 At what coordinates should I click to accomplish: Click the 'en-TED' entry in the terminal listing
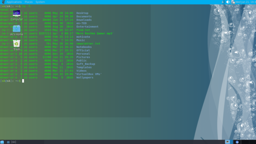(x=82, y=23)
